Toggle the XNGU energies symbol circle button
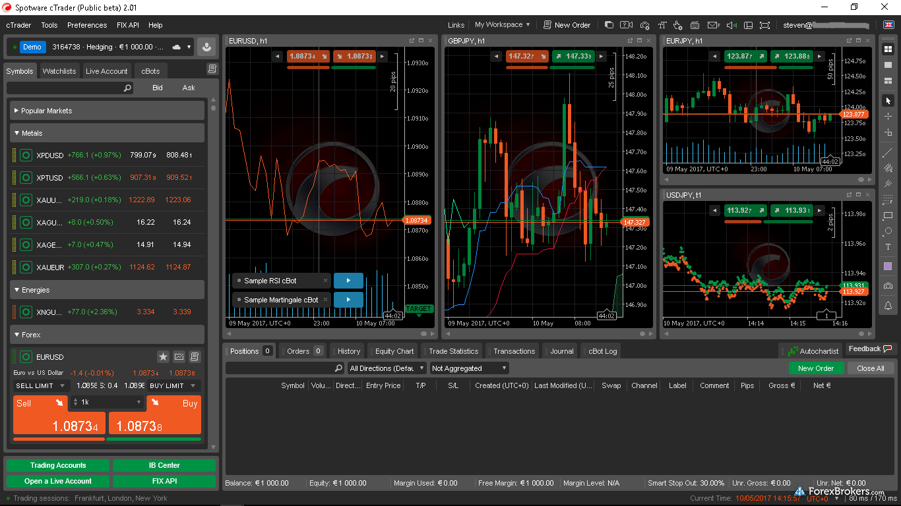The image size is (901, 506). [x=26, y=312]
